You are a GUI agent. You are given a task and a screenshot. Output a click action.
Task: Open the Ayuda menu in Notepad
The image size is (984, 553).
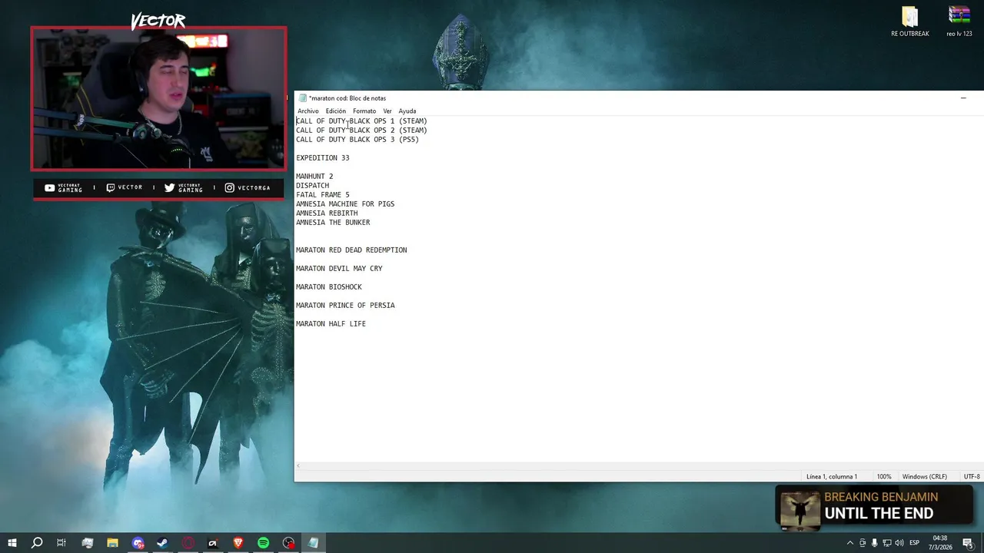pos(407,111)
